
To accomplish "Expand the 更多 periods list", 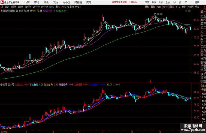I will pos(78,7).
